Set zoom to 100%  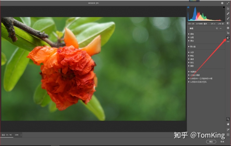[16, 135]
